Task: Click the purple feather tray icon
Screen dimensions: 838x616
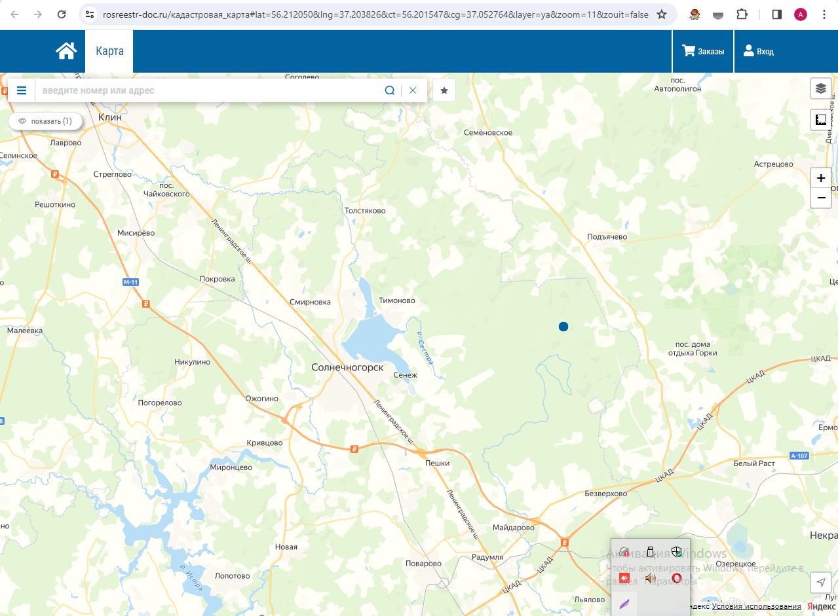Action: click(x=624, y=604)
